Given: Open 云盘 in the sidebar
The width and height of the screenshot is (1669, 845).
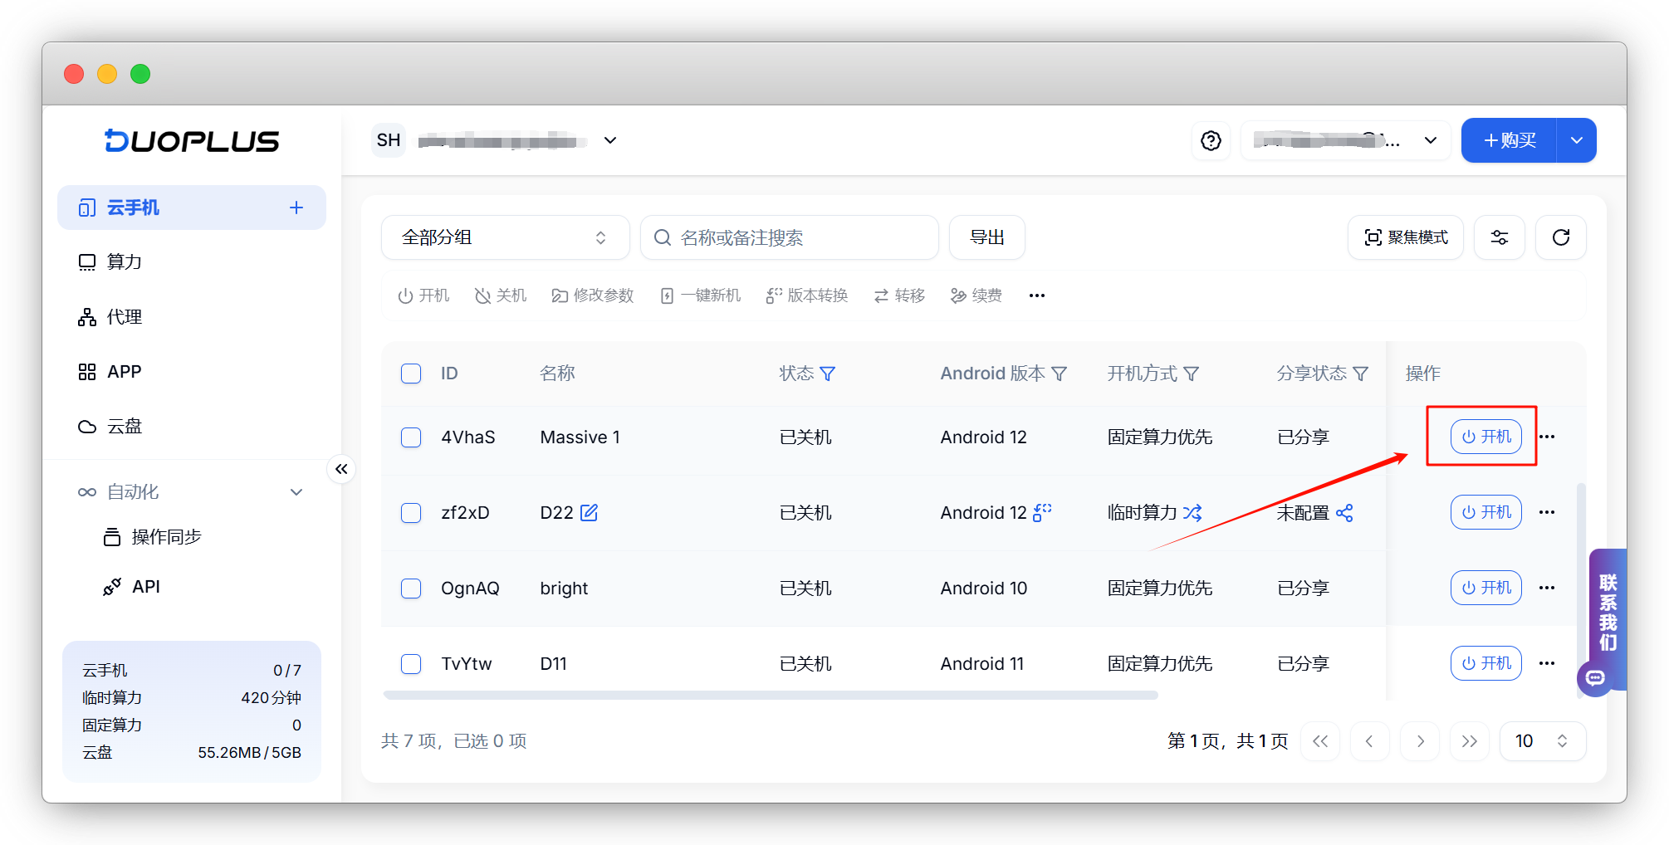Looking at the screenshot, I should click(x=125, y=427).
